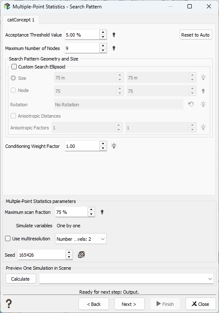Switch to the catConcept 1 tab

click(x=21, y=20)
